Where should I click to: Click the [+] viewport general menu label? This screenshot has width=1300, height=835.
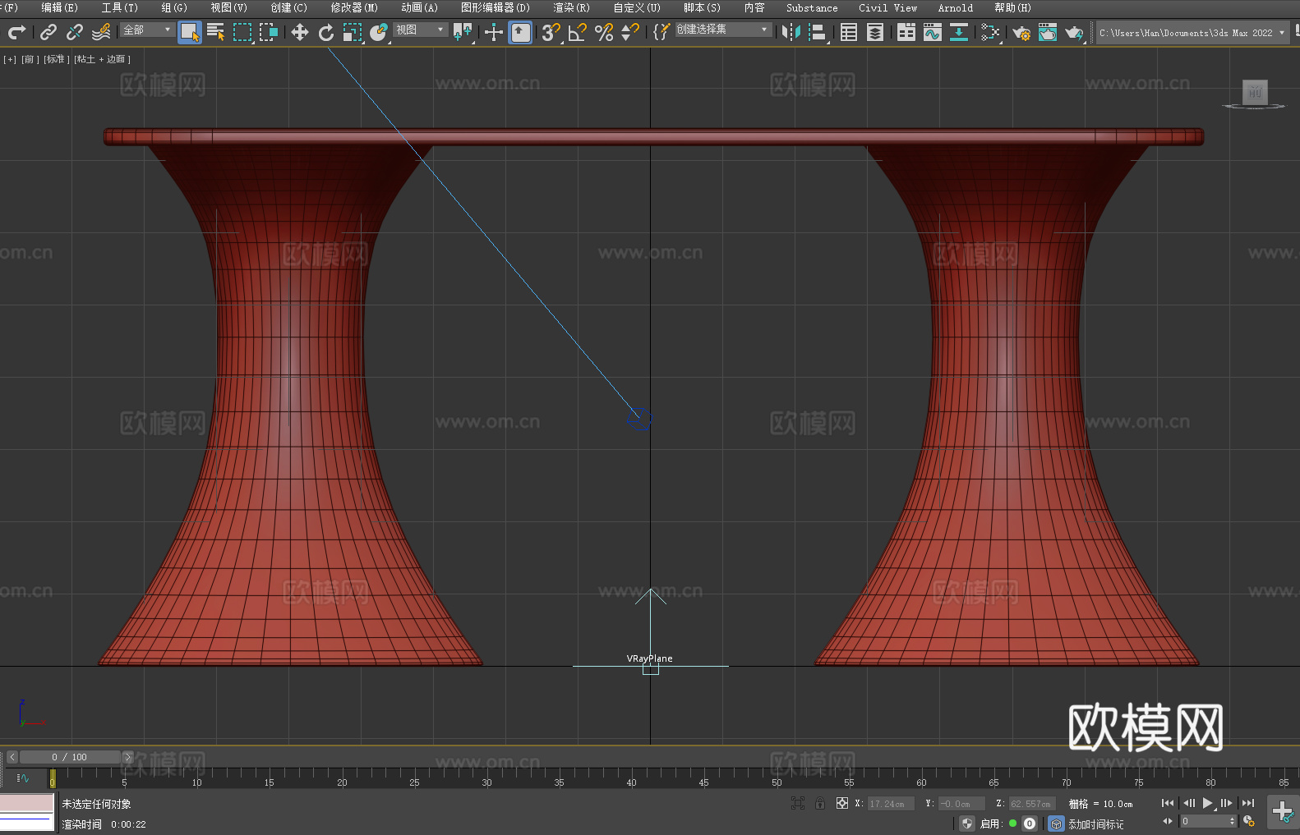pos(10,59)
